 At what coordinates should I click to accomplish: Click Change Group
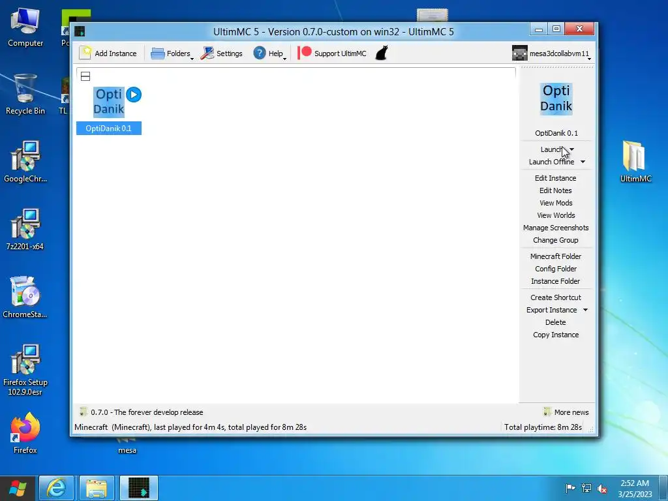pos(556,240)
